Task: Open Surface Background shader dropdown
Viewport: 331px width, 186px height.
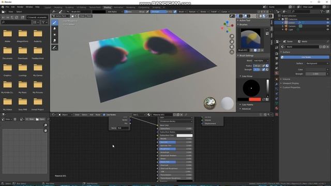Action: [317, 64]
